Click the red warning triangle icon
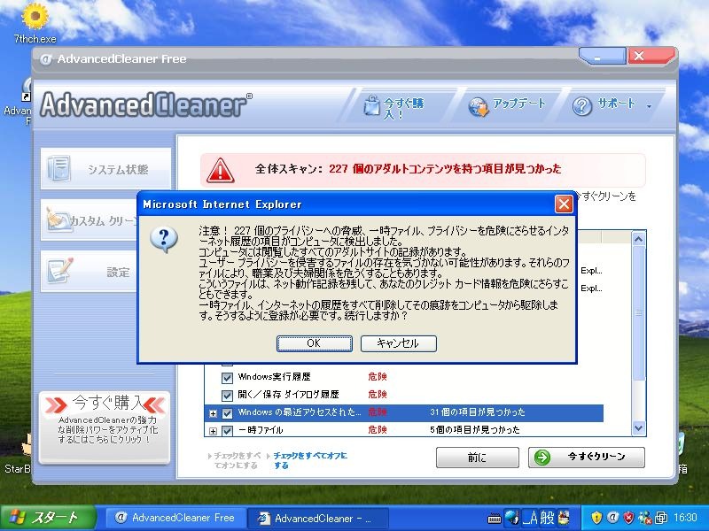The height and width of the screenshot is (531, 709). (220, 170)
